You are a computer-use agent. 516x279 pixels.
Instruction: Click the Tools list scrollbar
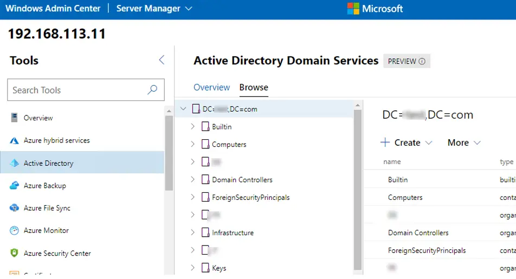pyautogui.click(x=169, y=153)
